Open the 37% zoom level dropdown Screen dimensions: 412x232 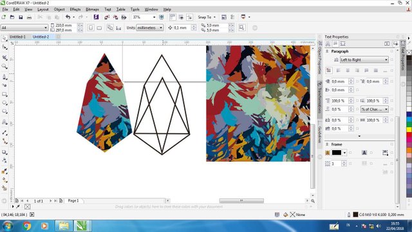pyautogui.click(x=154, y=17)
